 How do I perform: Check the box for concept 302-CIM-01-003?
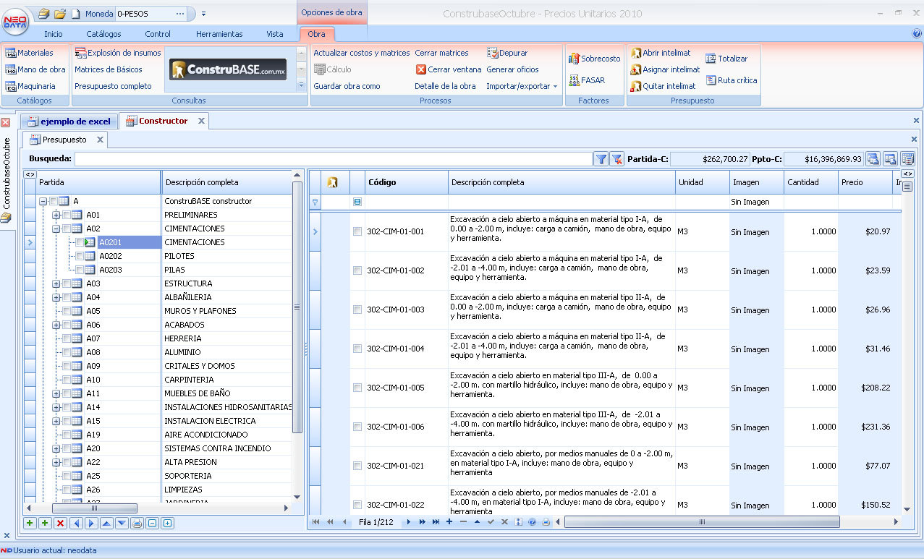(x=357, y=309)
